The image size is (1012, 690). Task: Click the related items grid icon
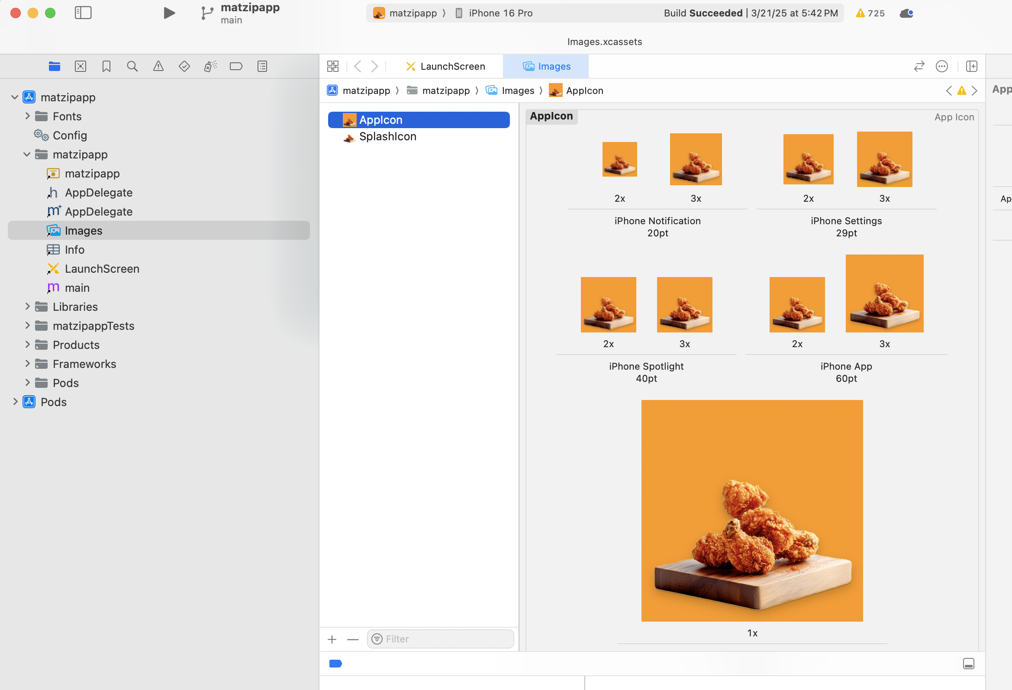[x=333, y=66]
